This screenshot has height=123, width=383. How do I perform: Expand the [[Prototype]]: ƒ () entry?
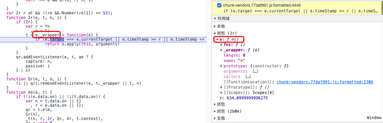(x=222, y=87)
